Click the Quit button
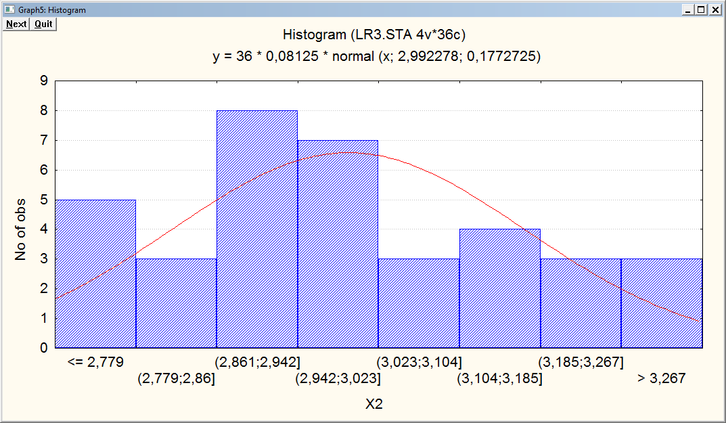This screenshot has height=423, width=726. (x=43, y=24)
